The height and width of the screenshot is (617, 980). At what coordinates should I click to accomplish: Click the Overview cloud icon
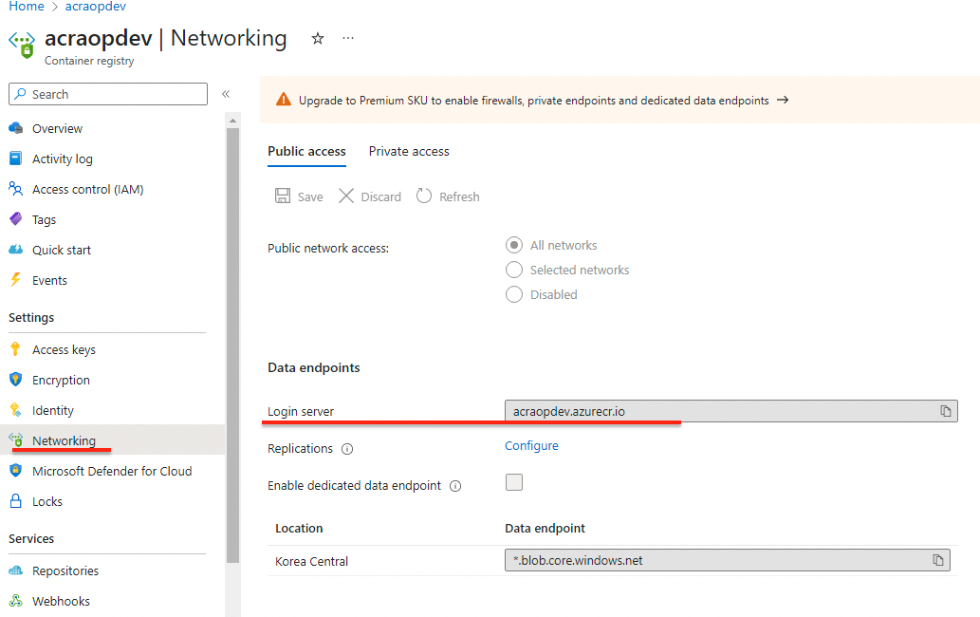[16, 128]
